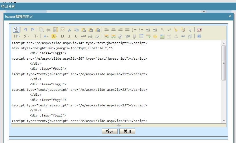Insert a horizontal rule
236x143 pixels.
(x=148, y=36)
